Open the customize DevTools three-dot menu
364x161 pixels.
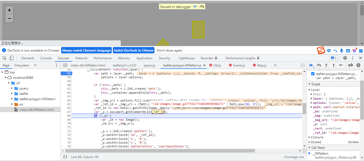(x=353, y=58)
